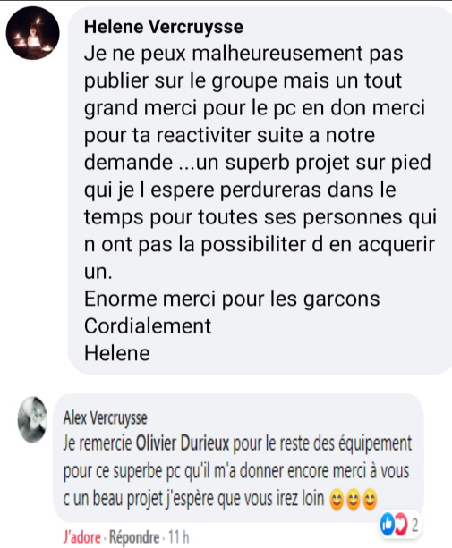Open the Olivier Durieux mentioned profile

coord(182,443)
